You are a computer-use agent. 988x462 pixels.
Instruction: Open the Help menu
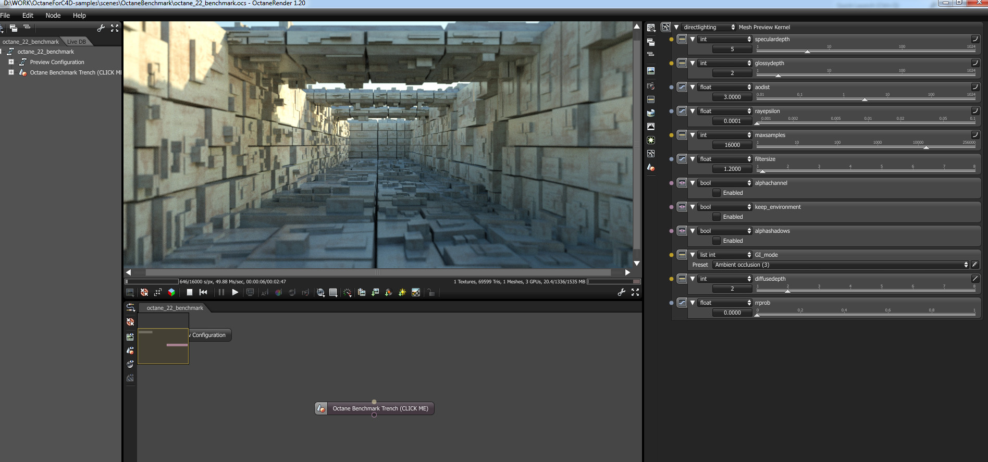(x=79, y=16)
